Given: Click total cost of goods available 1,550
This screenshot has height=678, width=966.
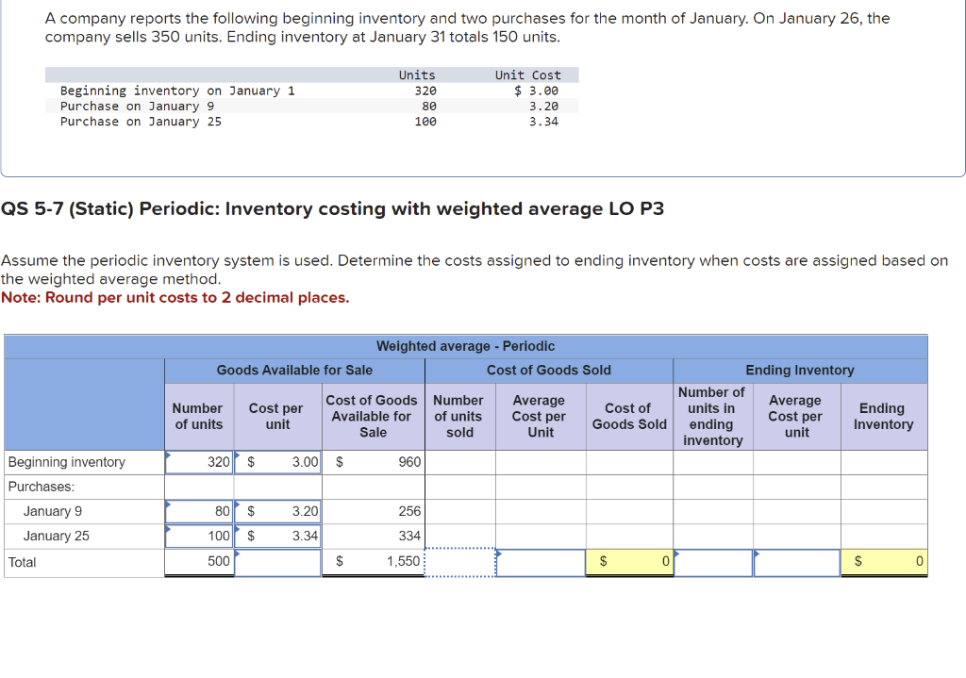Looking at the screenshot, I should [403, 561].
